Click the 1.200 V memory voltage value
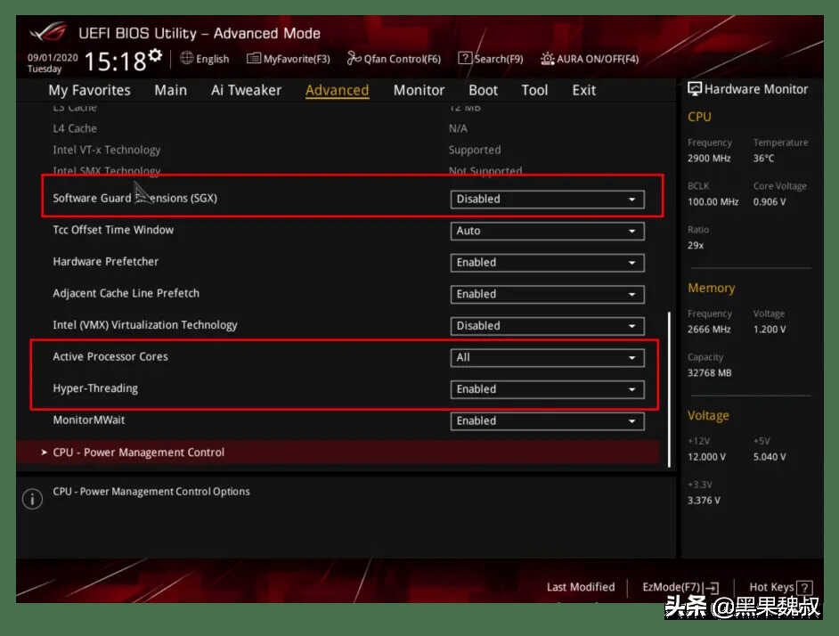 pyautogui.click(x=770, y=330)
